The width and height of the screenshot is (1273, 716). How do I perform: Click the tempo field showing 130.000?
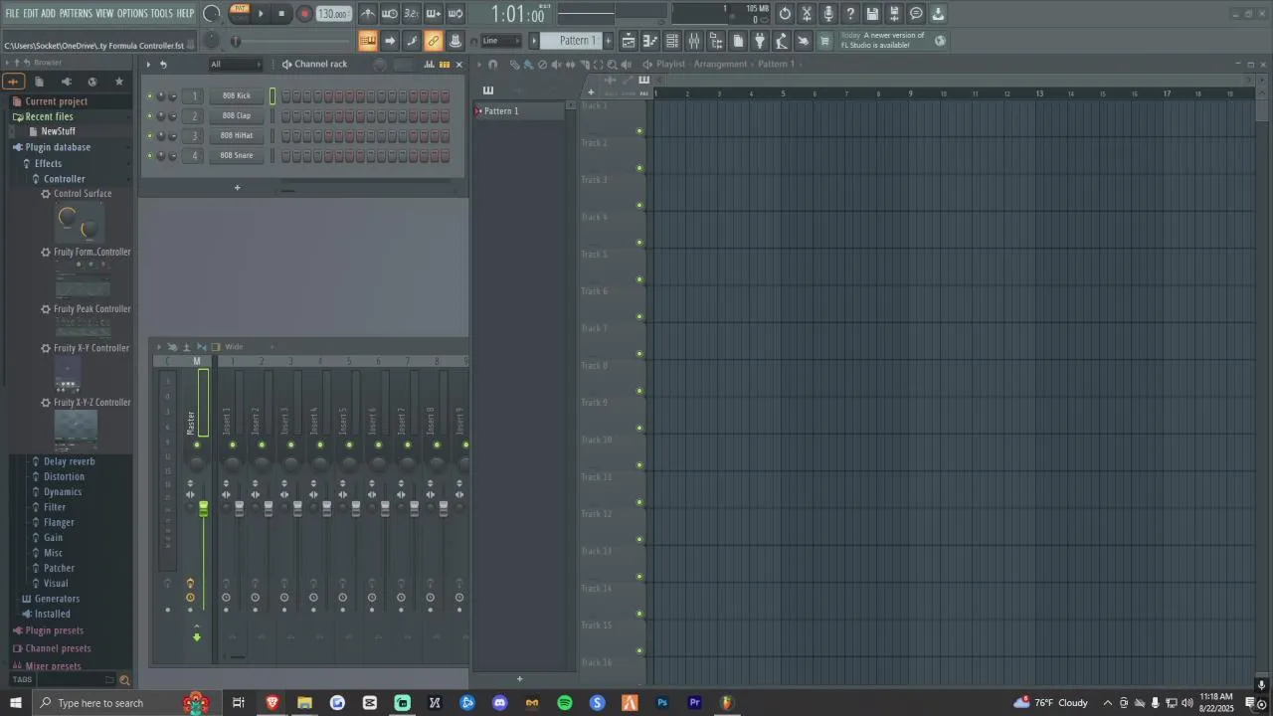pos(332,14)
